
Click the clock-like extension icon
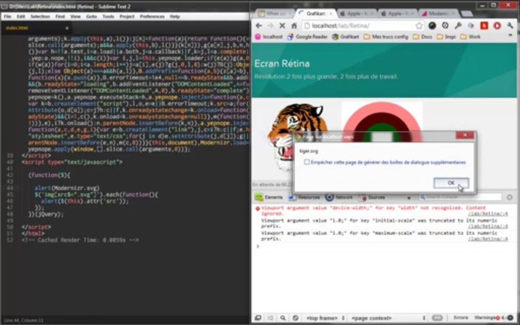pos(445,26)
